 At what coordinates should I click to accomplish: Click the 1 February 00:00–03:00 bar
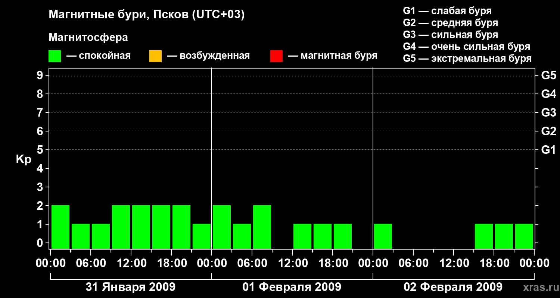pyautogui.click(x=222, y=227)
